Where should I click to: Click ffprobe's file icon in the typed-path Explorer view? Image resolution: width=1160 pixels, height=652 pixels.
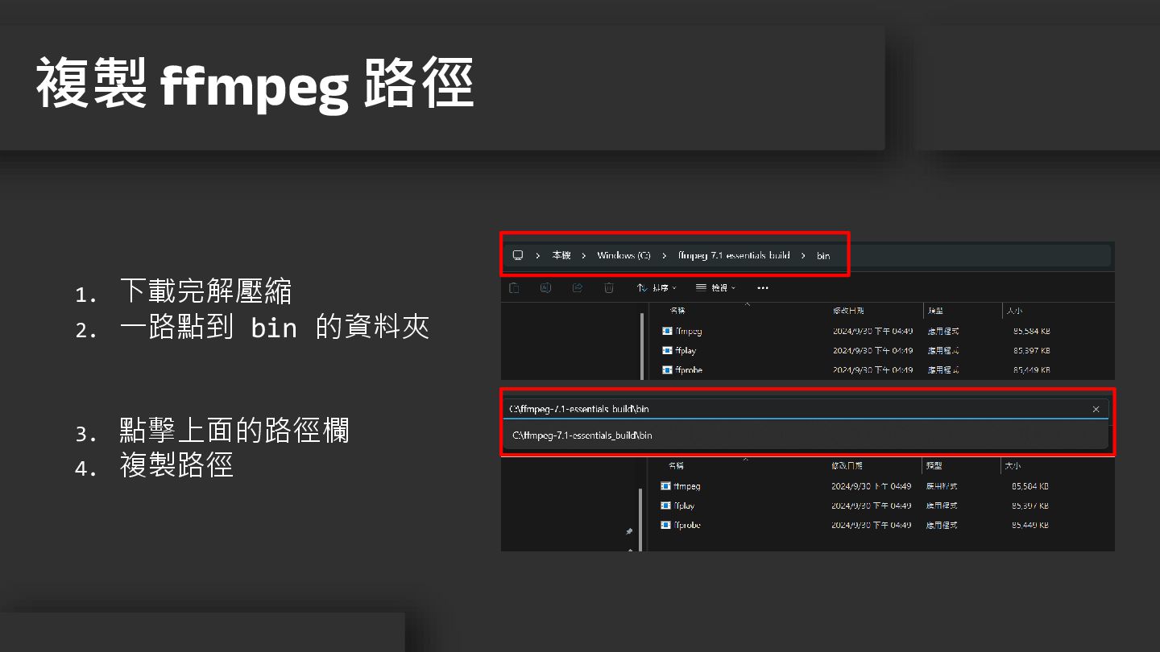point(665,525)
